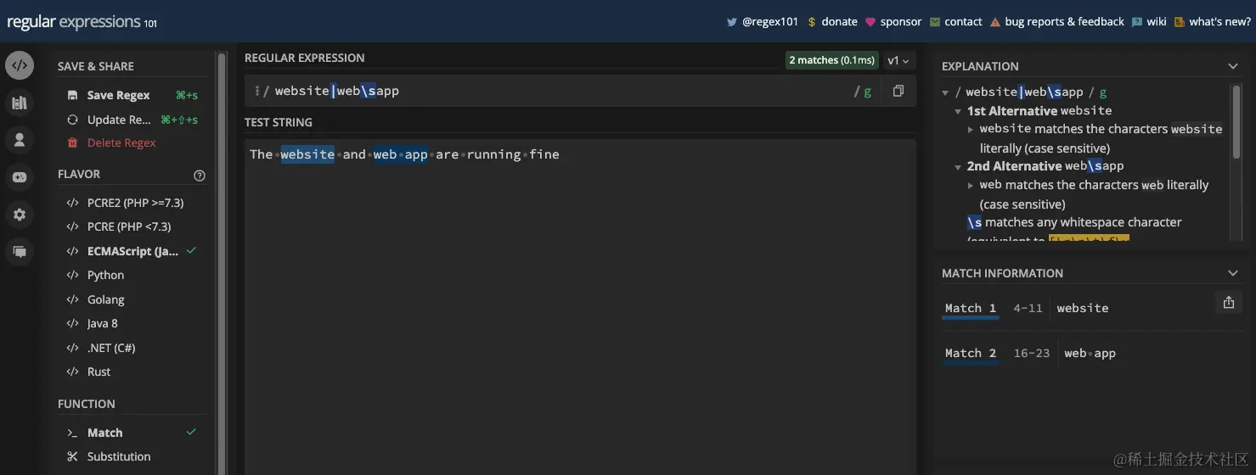
Task: Open the regex quiz gamepad icon
Action: coord(20,177)
